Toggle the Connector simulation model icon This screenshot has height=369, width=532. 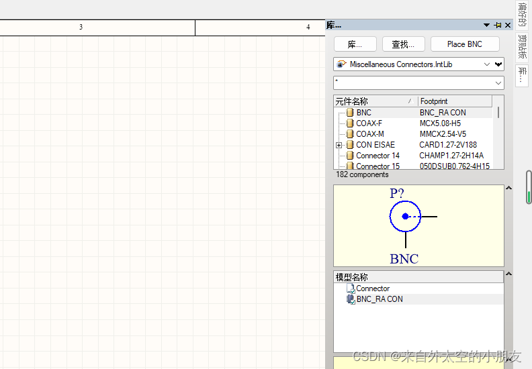[x=350, y=288]
